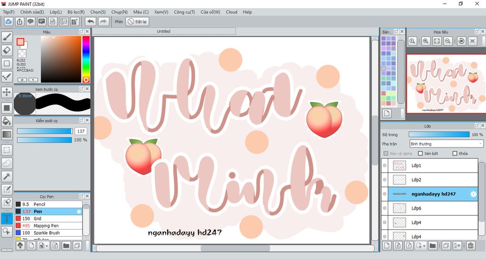Select the Move tool
486x259 pixels.
pyautogui.click(x=7, y=92)
